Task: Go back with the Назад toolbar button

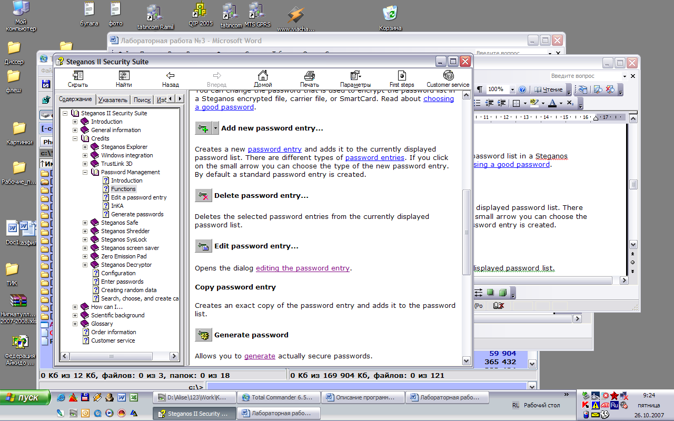Action: pyautogui.click(x=170, y=79)
